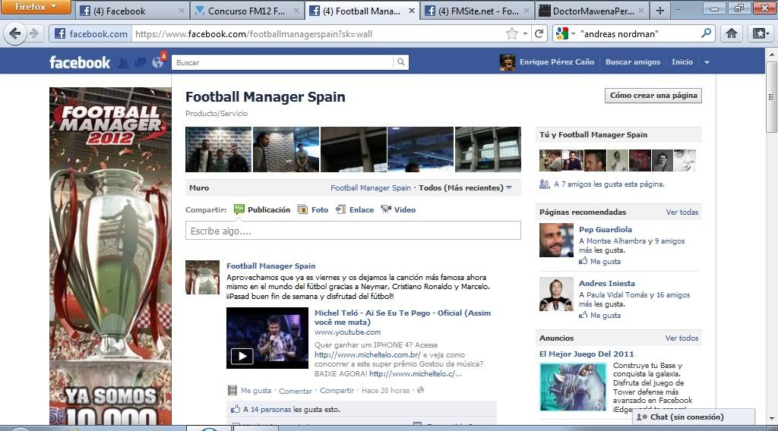Click the Cómo crear una página button
This screenshot has height=431, width=778.
tap(653, 95)
